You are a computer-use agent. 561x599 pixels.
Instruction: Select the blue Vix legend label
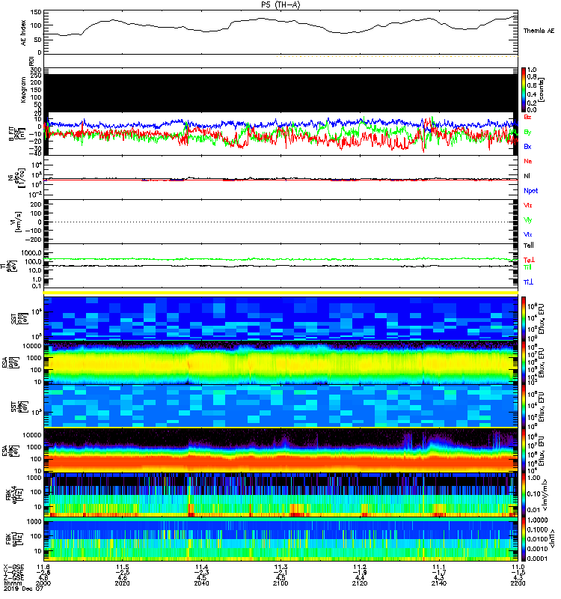point(528,234)
